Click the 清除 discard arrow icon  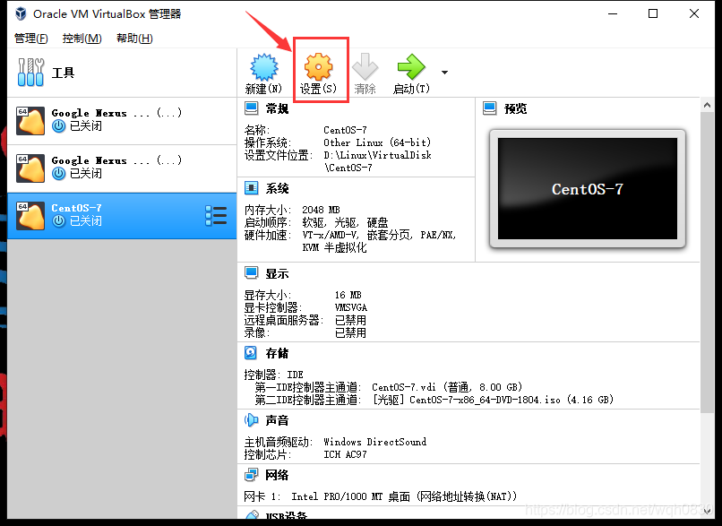(365, 67)
